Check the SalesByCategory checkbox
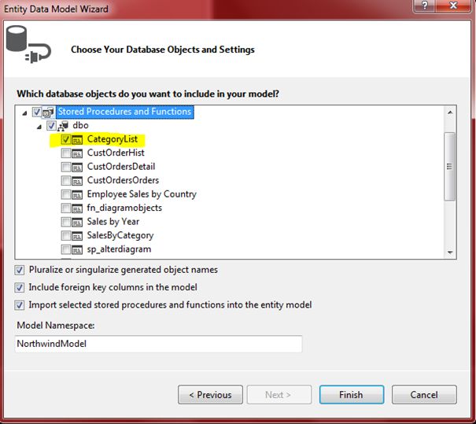 65,235
